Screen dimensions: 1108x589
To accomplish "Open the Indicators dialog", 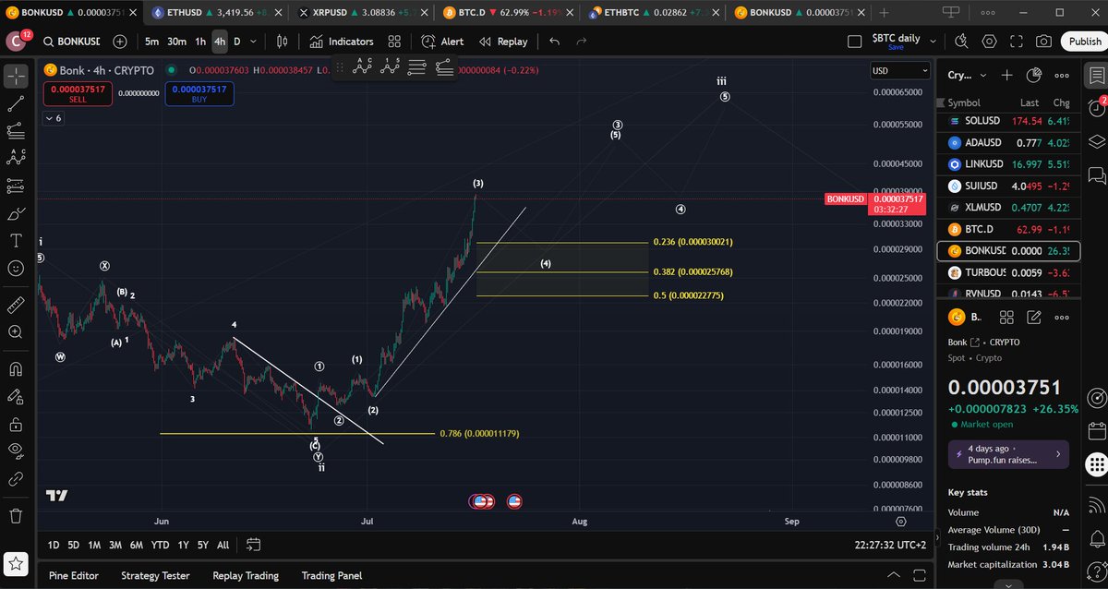I will point(342,42).
